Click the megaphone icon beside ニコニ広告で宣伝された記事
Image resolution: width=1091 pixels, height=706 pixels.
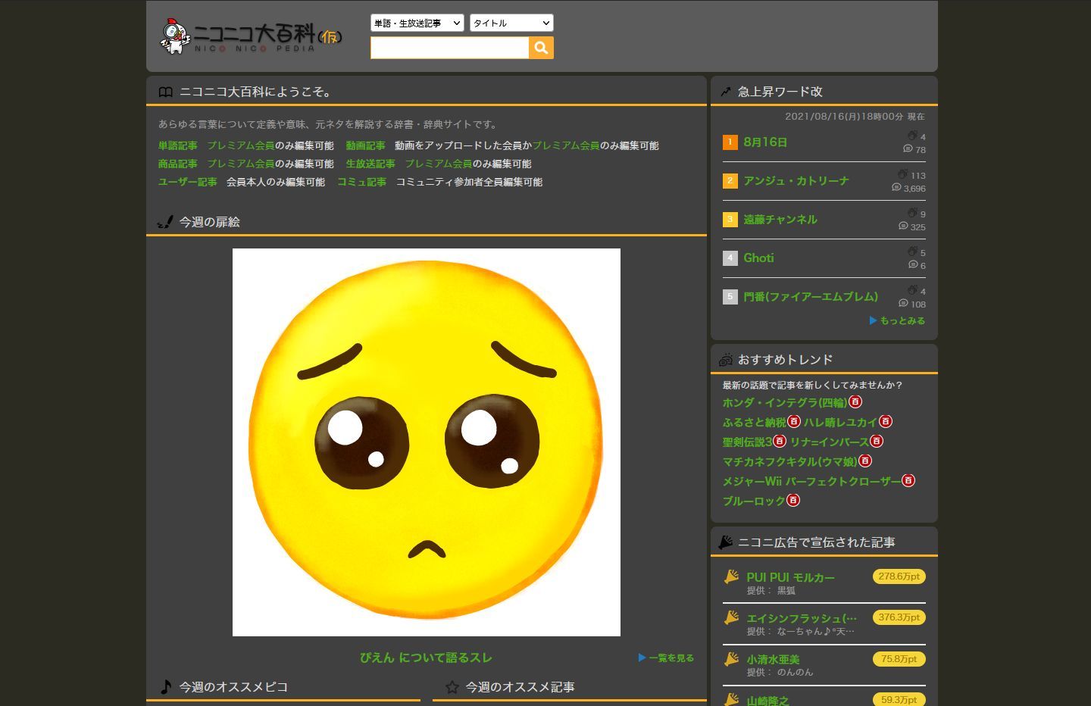tap(726, 542)
